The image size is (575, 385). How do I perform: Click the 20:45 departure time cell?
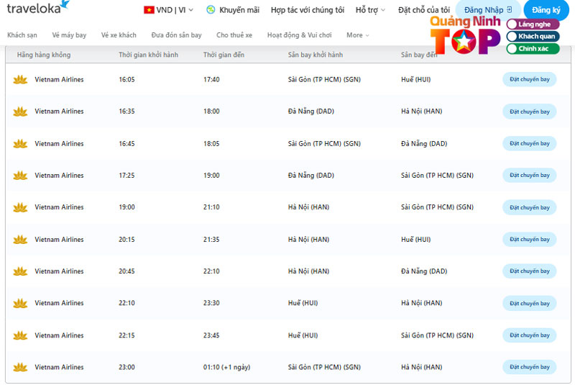(126, 271)
